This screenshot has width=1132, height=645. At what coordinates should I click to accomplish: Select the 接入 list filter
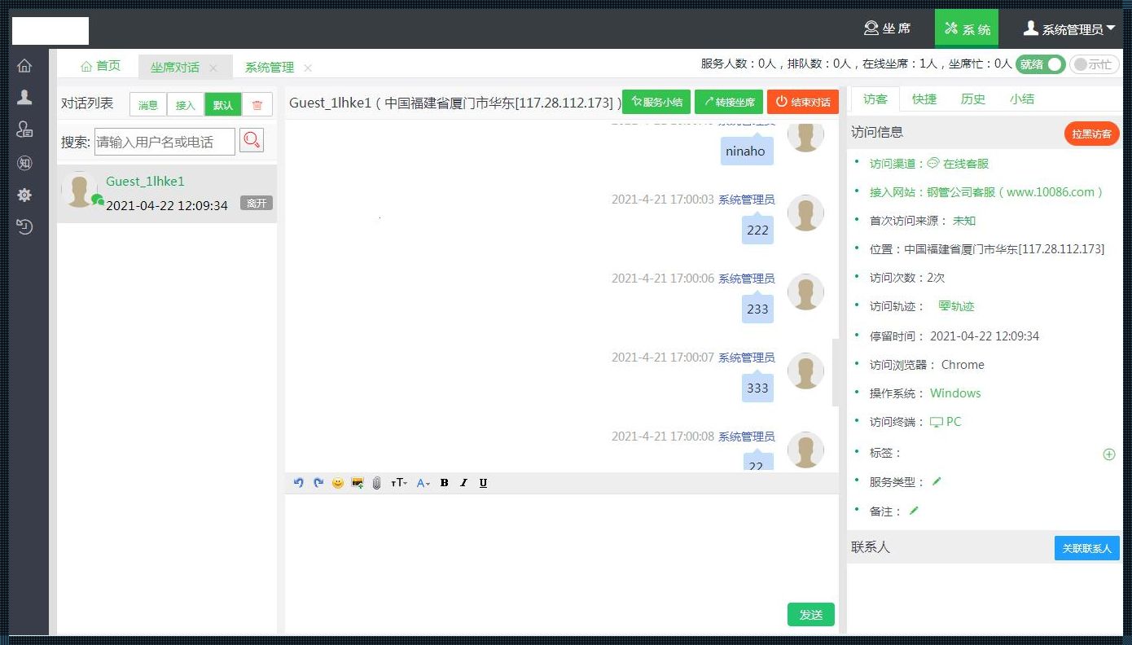tap(186, 105)
